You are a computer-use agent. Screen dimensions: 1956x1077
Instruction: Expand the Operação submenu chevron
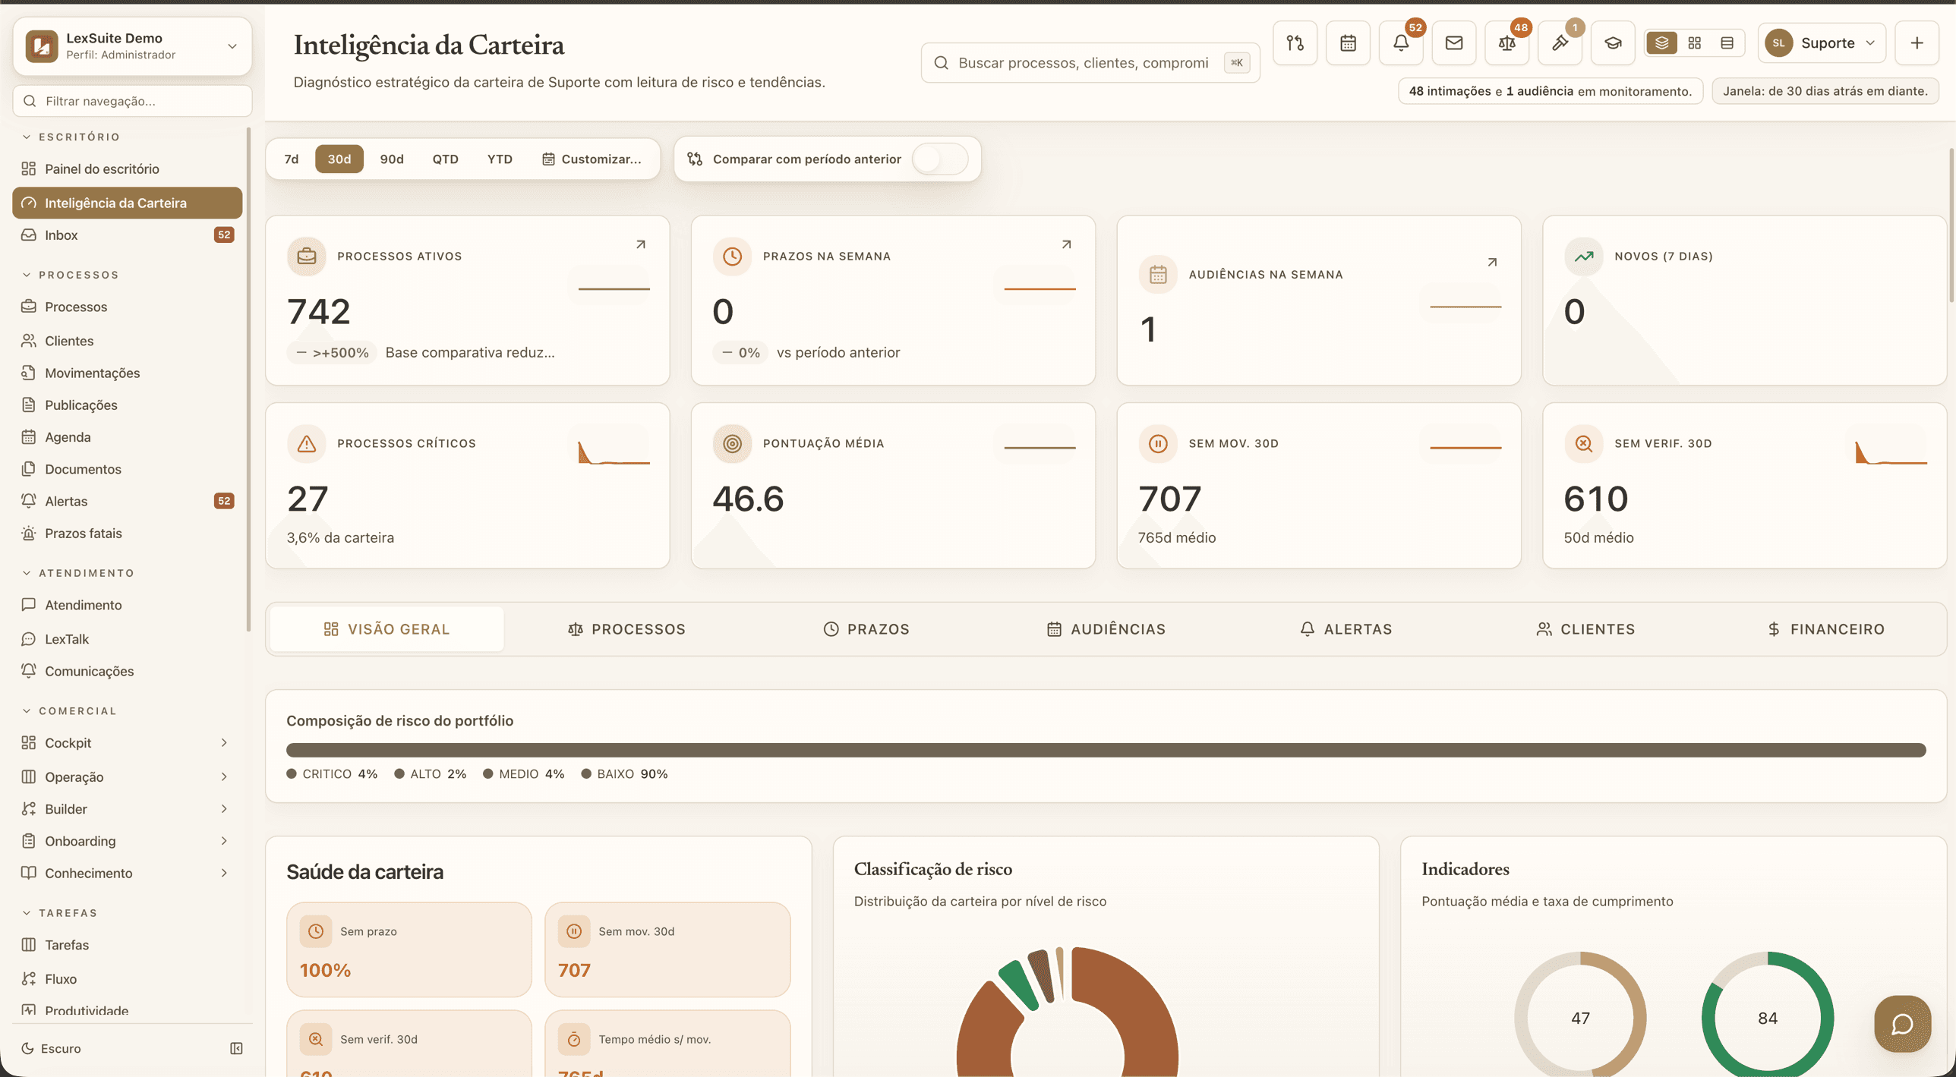(223, 776)
